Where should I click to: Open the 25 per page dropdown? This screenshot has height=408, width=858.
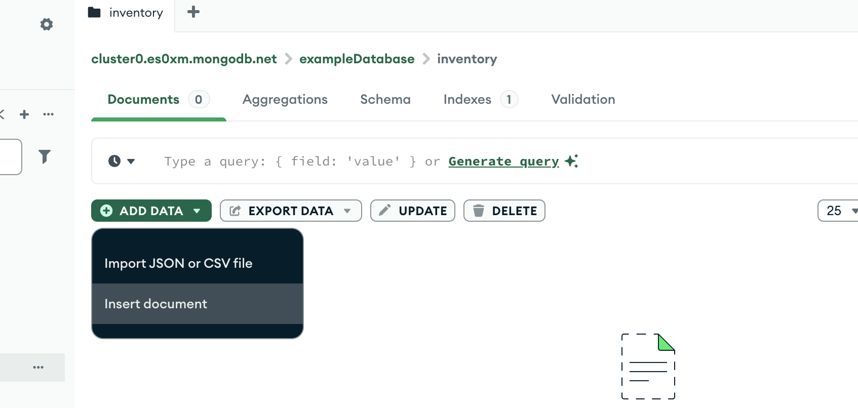click(x=838, y=211)
